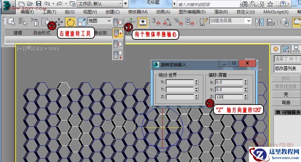
Task: Switch to the Create command panel tab
Action: 276,49
